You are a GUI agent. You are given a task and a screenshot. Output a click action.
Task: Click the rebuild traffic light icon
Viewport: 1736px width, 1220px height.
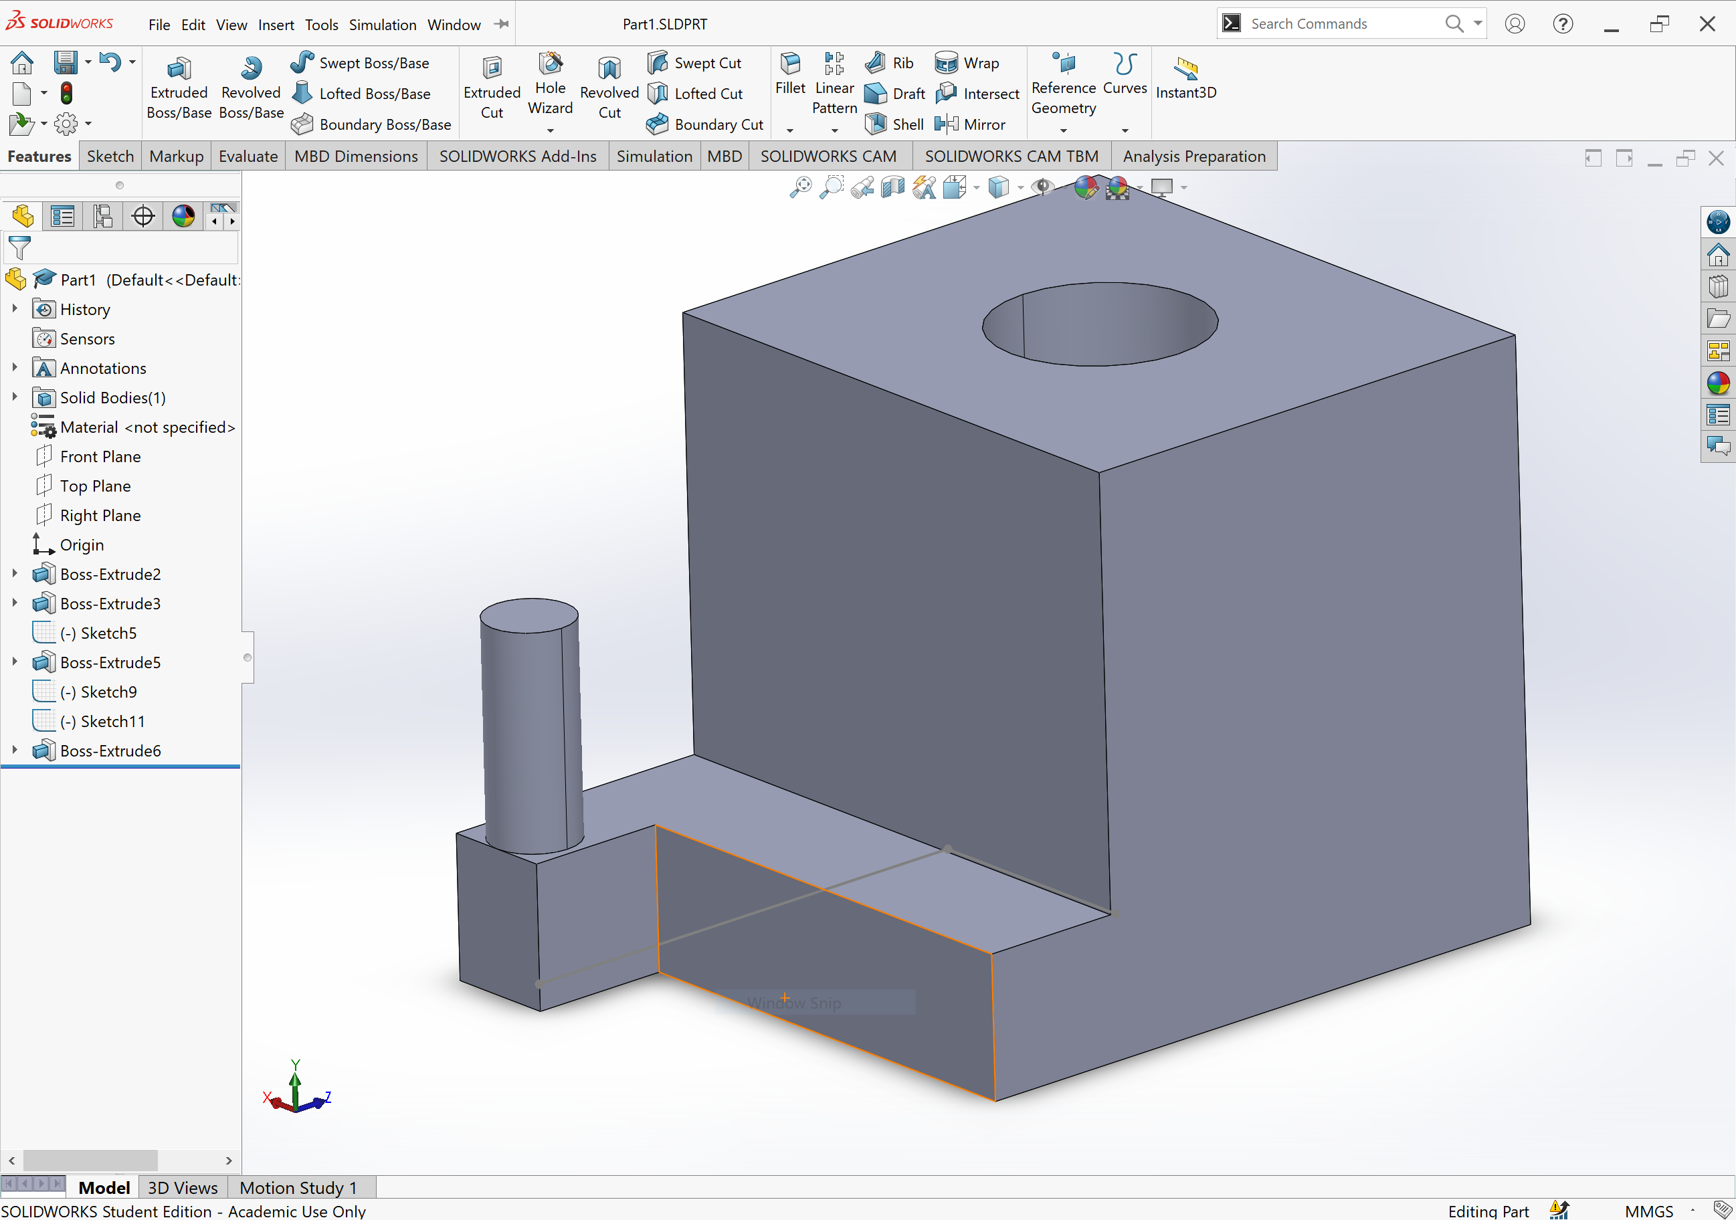pos(66,93)
